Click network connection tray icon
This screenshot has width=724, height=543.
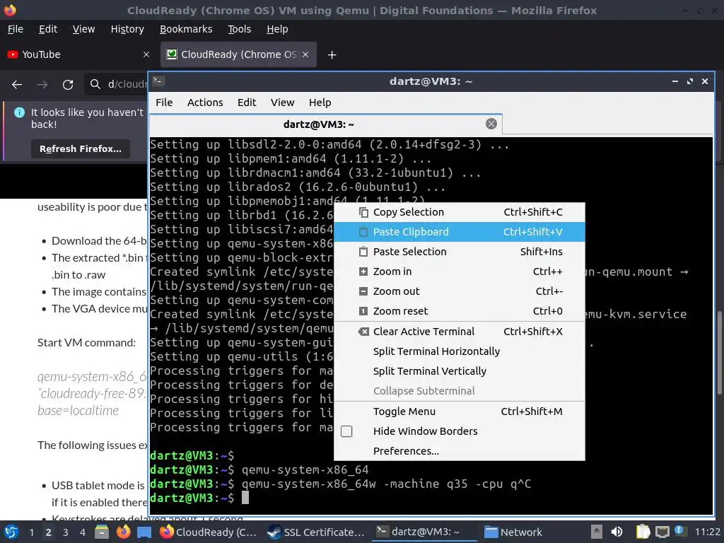pos(662,532)
